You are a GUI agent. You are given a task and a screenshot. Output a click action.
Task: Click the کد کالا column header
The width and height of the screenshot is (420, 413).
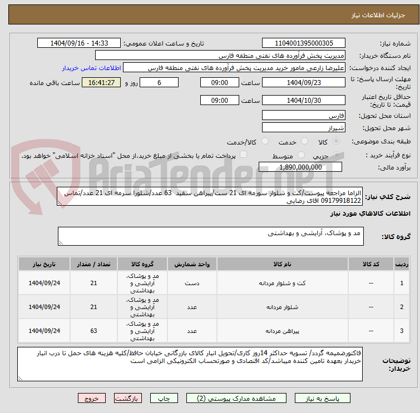370,264
